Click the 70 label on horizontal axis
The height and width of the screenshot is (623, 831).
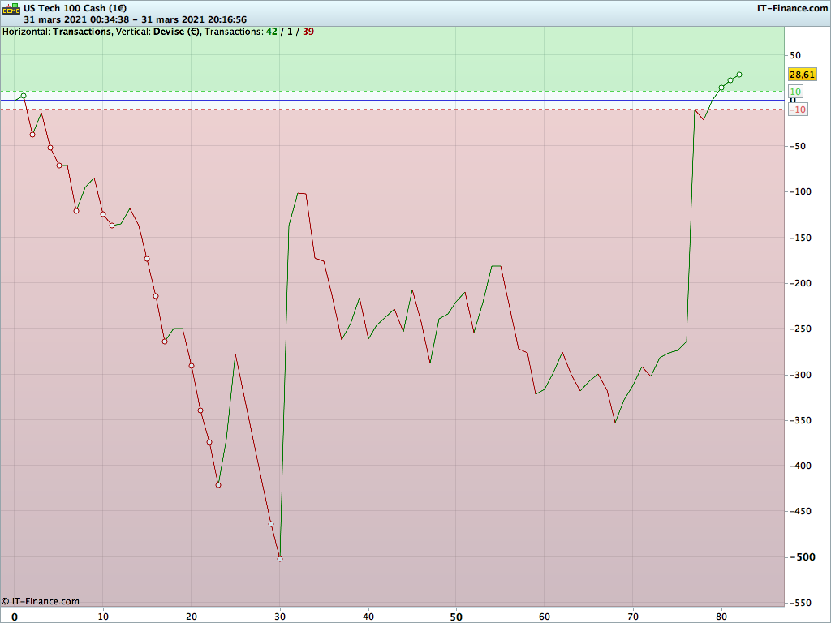click(x=633, y=617)
